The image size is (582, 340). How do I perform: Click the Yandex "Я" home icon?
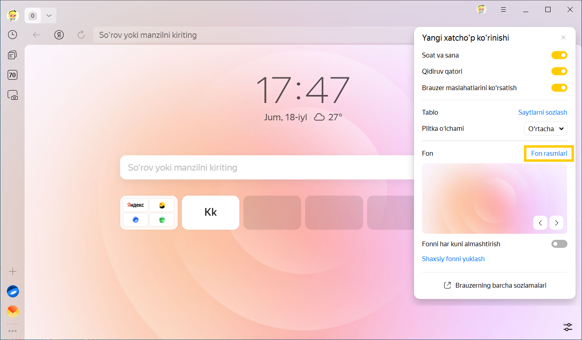[x=59, y=35]
